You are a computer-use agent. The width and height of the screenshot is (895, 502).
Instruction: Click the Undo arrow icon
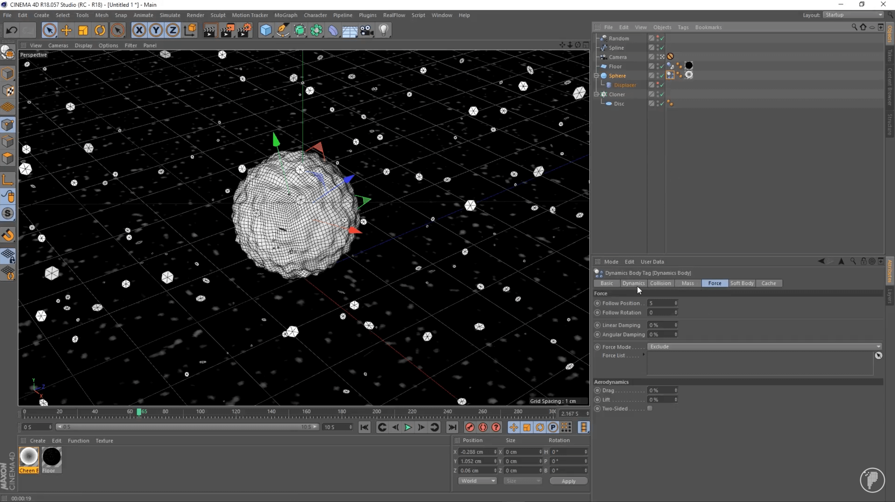12,30
